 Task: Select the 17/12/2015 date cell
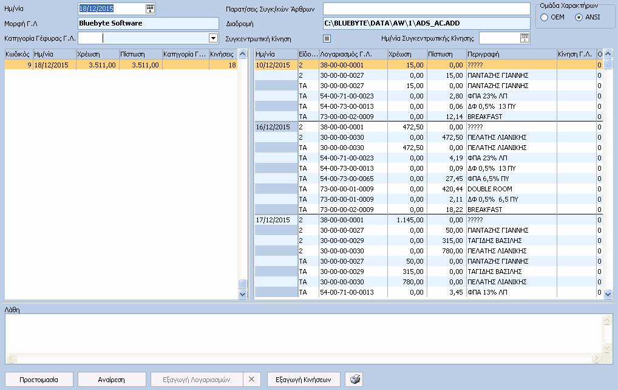(276, 220)
